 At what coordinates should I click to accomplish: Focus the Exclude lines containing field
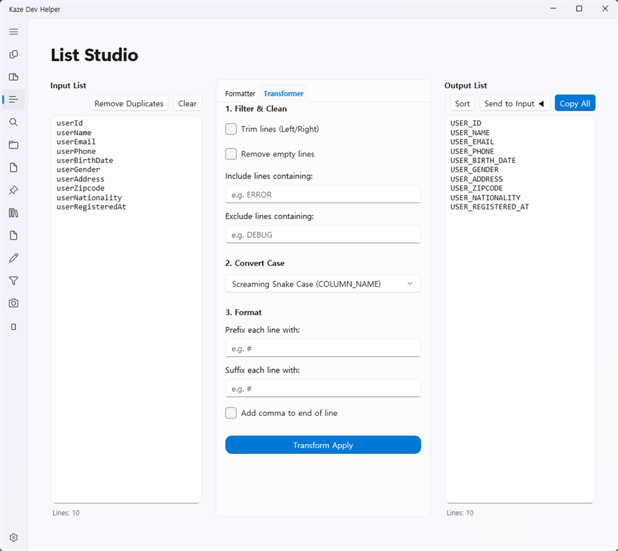point(323,235)
